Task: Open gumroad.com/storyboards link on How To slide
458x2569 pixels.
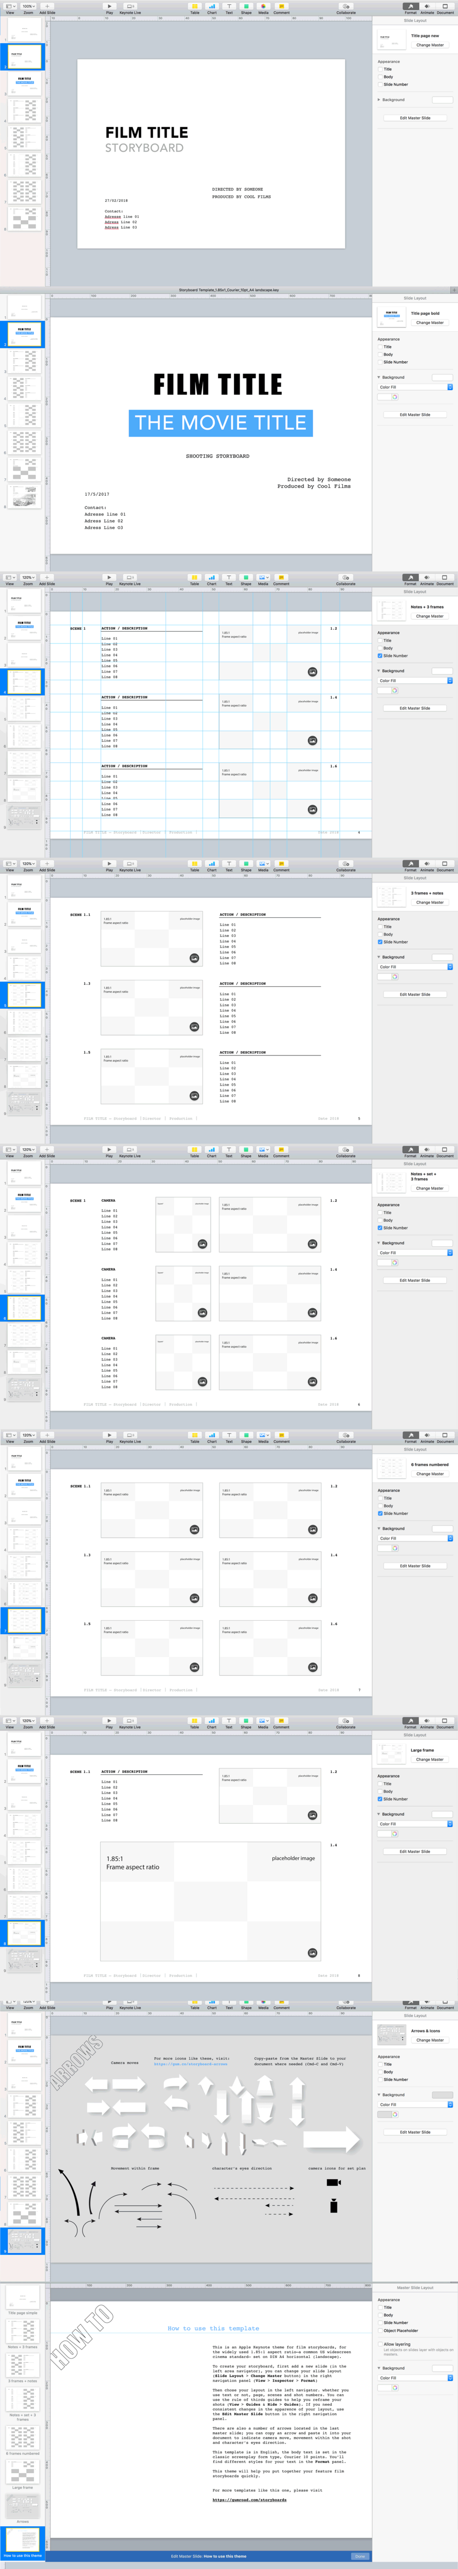Action: pyautogui.click(x=249, y=2500)
